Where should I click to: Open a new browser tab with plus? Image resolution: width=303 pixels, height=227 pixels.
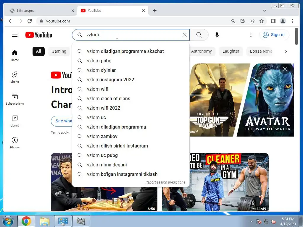(x=154, y=11)
